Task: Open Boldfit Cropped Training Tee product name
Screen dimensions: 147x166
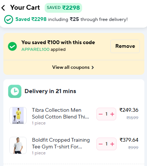Action: tap(61, 143)
